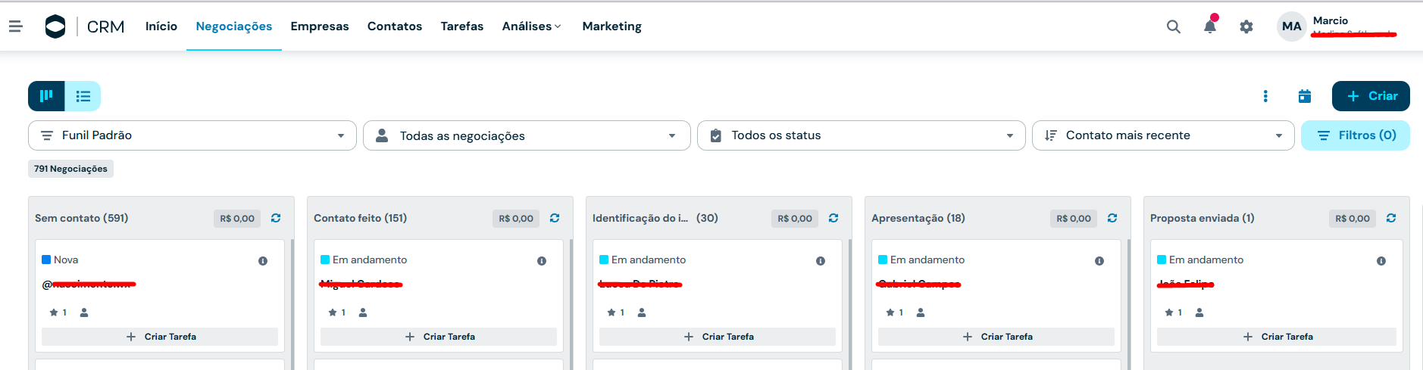The height and width of the screenshot is (370, 1423).
Task: Switch to kanban board view
Action: click(x=46, y=96)
